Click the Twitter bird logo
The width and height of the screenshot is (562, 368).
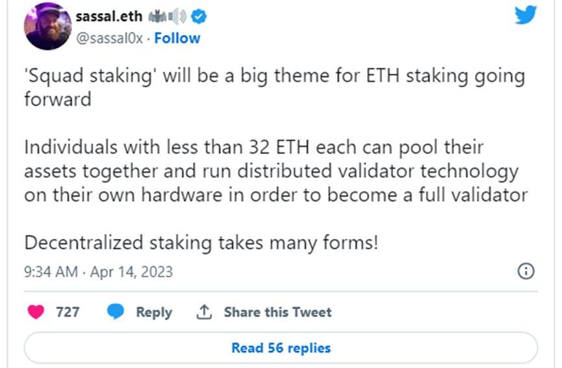[525, 14]
